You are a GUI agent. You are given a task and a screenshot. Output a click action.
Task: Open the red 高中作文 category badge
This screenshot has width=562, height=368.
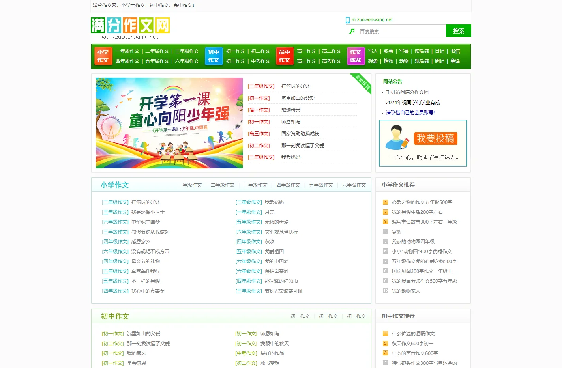(x=285, y=56)
